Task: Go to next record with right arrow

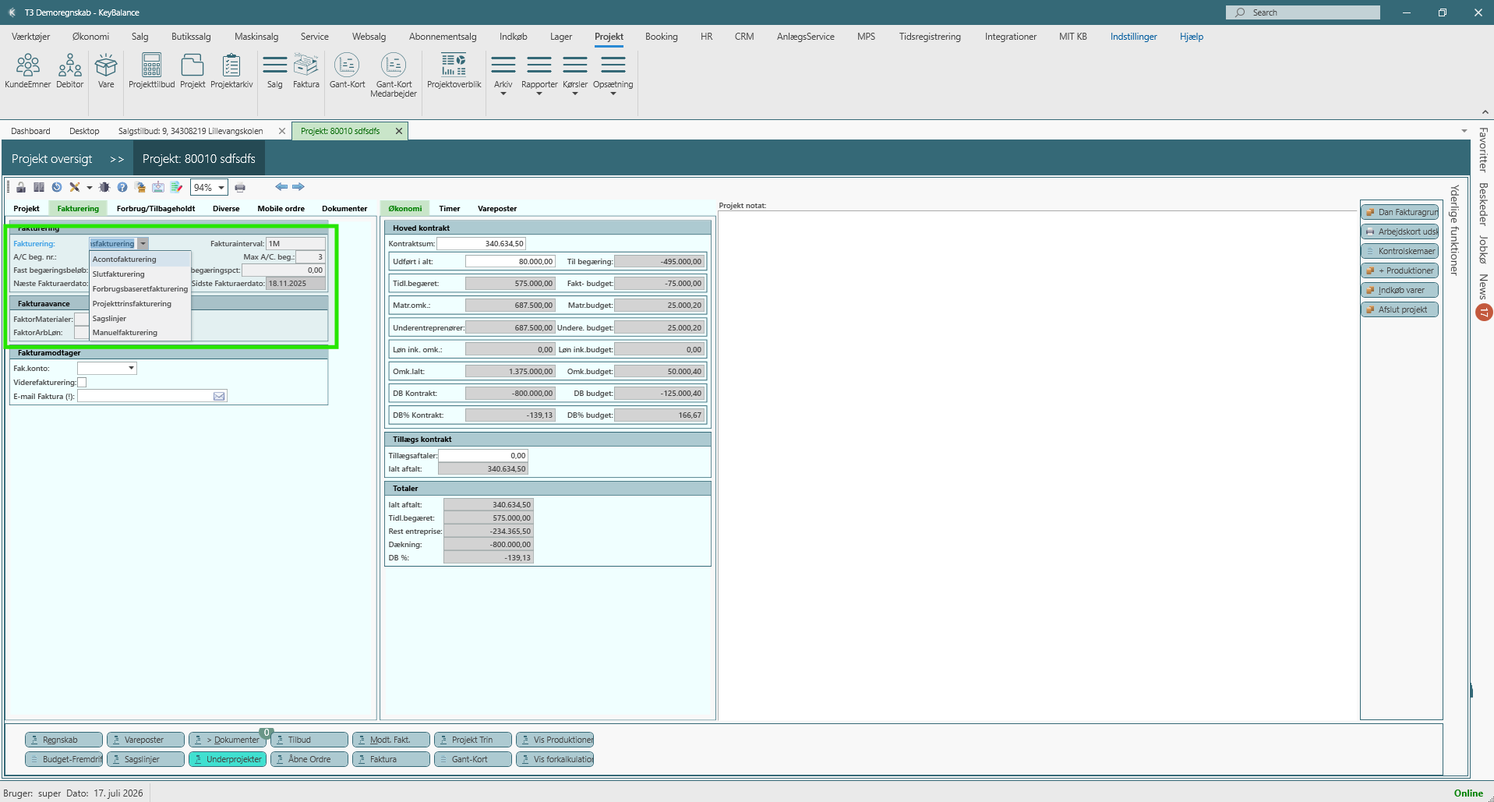Action: click(x=298, y=187)
